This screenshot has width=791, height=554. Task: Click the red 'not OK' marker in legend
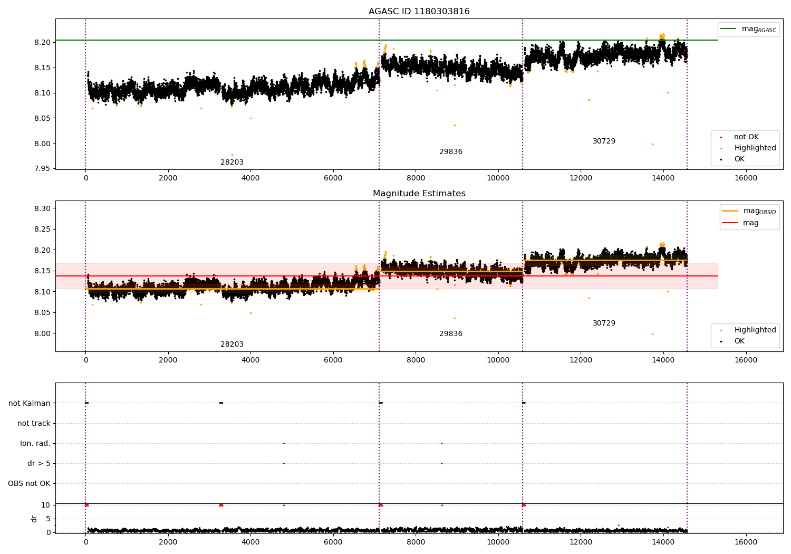coord(721,137)
